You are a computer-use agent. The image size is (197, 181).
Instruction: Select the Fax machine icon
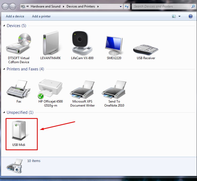[x=18, y=89]
